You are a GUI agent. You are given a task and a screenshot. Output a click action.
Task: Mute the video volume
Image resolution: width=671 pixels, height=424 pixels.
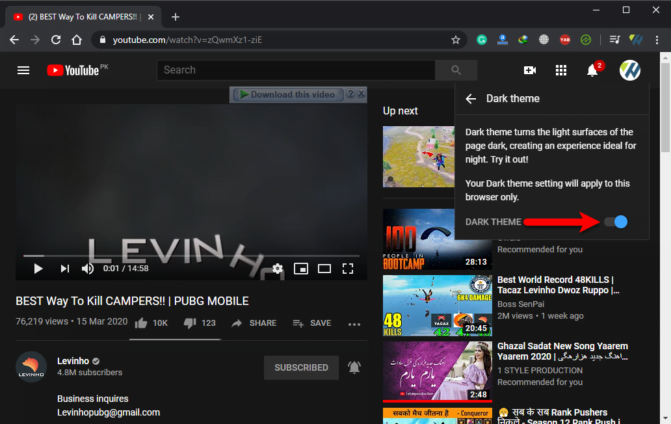coord(88,269)
